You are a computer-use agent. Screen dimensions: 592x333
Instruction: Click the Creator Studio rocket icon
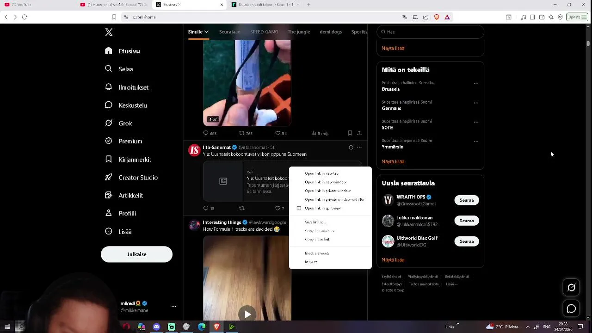[x=109, y=177]
